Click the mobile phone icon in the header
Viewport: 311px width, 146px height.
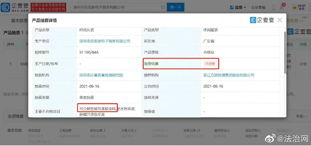click(274, 7)
